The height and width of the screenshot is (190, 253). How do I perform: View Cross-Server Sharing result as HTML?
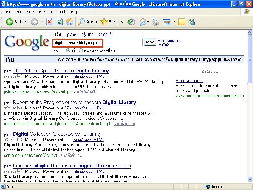pyautogui.click(x=89, y=140)
